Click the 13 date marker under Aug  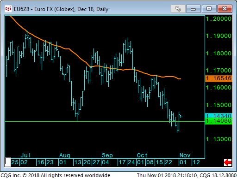[x=78, y=162]
